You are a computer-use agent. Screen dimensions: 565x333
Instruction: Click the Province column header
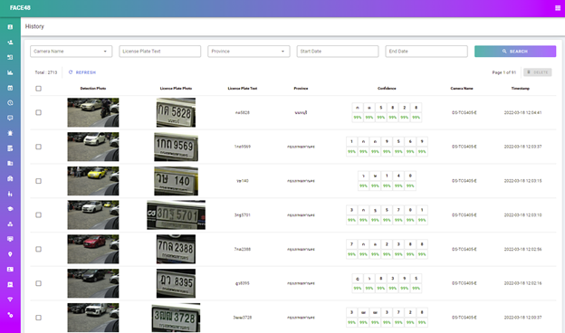301,88
